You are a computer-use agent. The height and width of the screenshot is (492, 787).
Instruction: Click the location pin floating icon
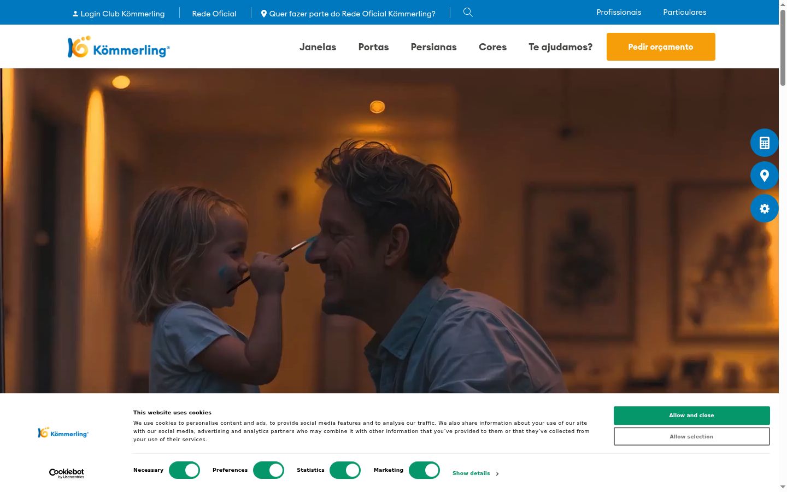(764, 175)
